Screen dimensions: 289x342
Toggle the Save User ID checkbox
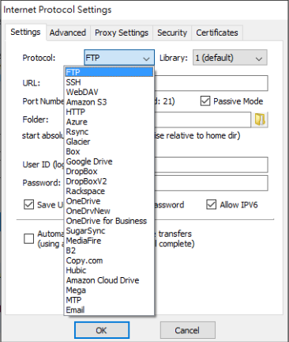tap(28, 204)
